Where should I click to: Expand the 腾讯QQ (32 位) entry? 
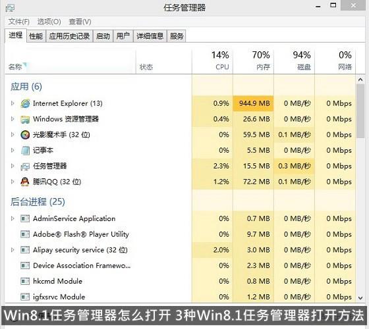(x=13, y=182)
